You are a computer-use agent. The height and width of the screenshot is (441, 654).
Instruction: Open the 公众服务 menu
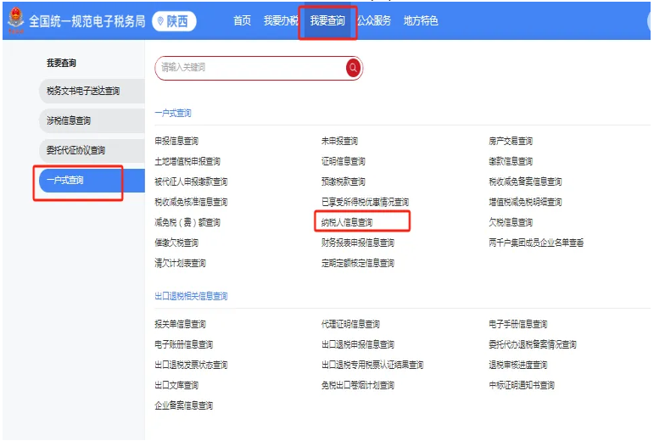(374, 21)
